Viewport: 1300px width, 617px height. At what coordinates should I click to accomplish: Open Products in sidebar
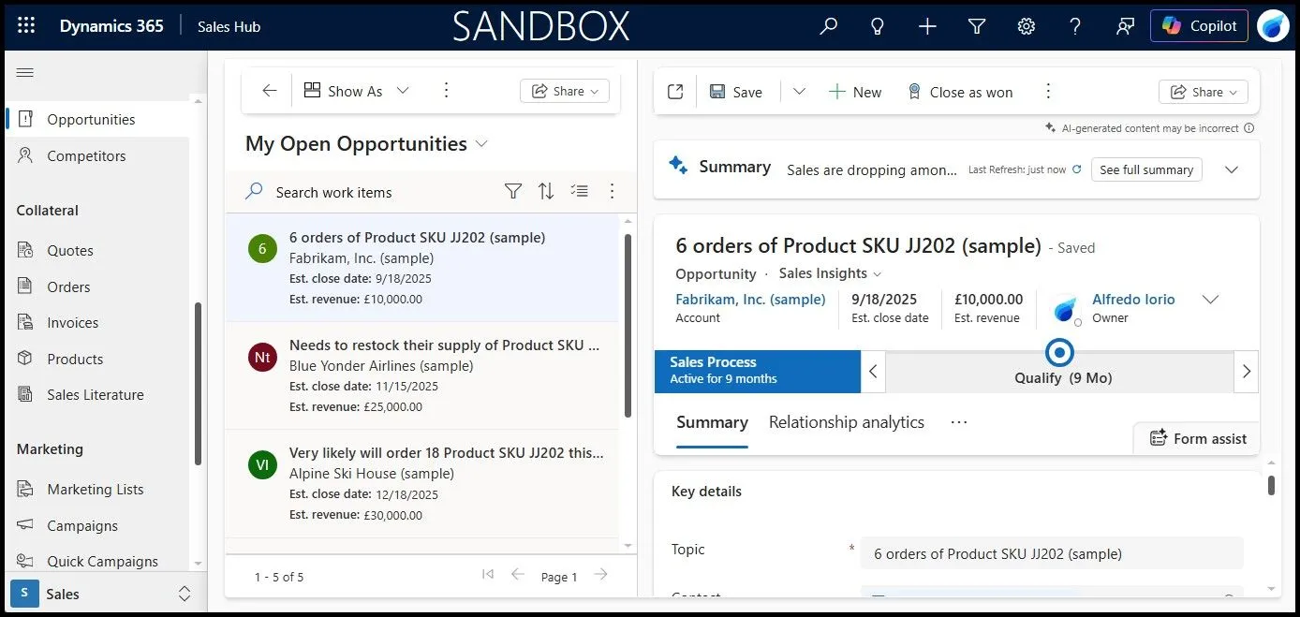tap(97, 359)
